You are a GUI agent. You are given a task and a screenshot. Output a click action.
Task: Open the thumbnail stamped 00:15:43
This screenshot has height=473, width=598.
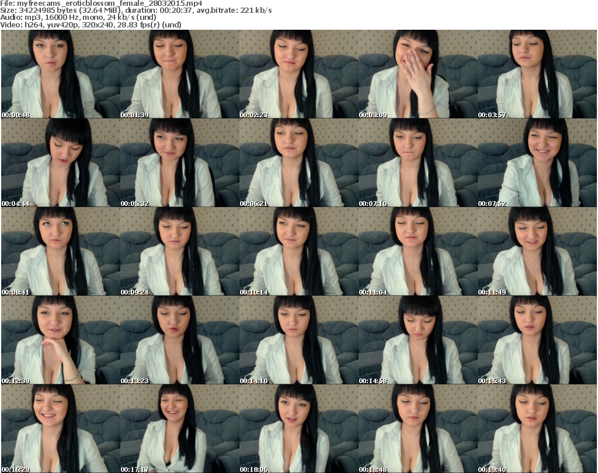tap(537, 340)
